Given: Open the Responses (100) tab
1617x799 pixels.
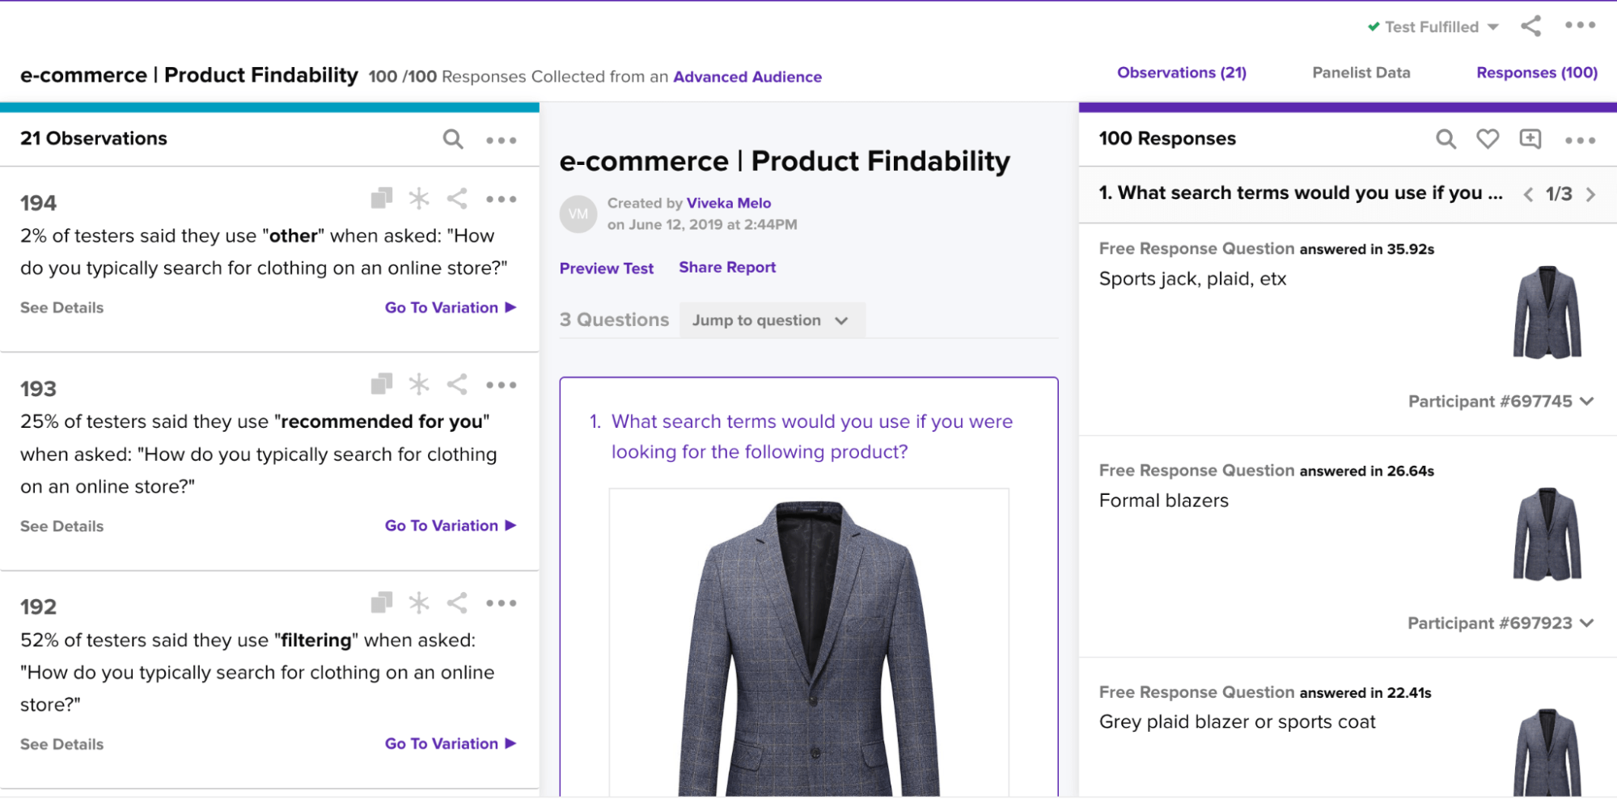Looking at the screenshot, I should (1536, 73).
